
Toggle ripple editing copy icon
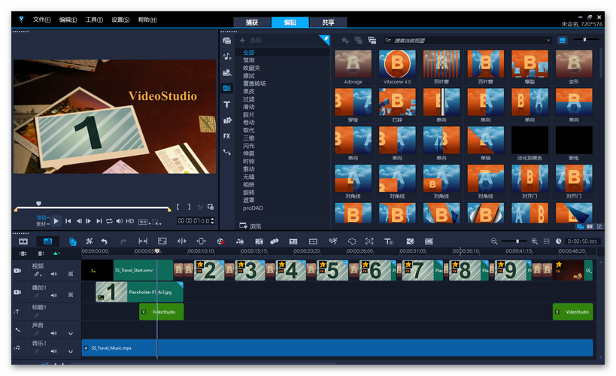click(73, 241)
